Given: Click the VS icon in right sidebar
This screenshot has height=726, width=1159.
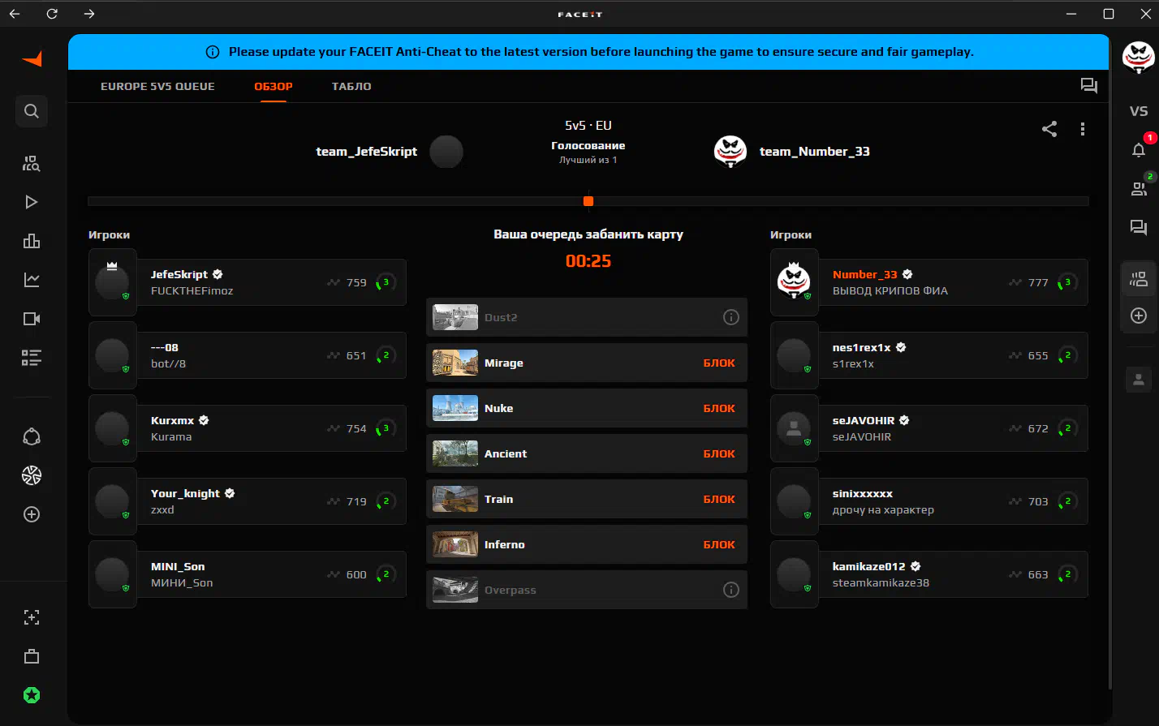Looking at the screenshot, I should [x=1139, y=111].
